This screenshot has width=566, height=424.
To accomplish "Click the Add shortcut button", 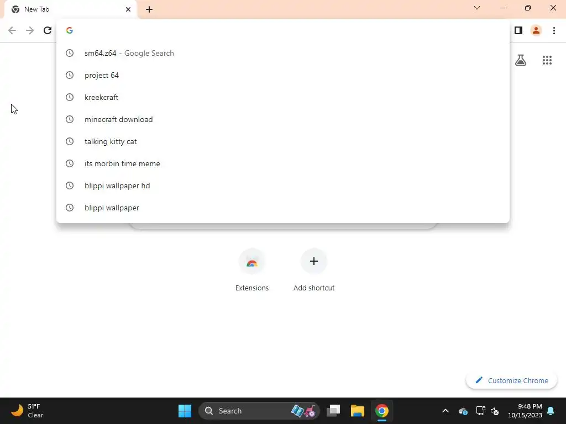I will [314, 270].
